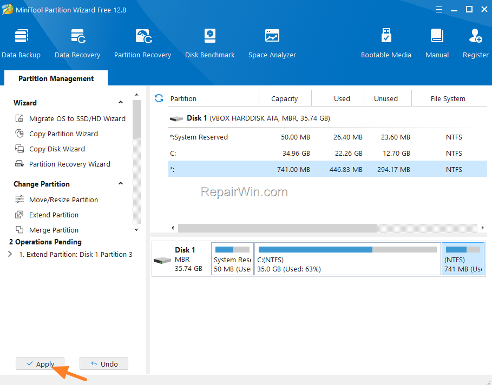Screen dimensions: 492x385
Task: Open the Partition Recovery tool
Action: pyautogui.click(x=142, y=43)
